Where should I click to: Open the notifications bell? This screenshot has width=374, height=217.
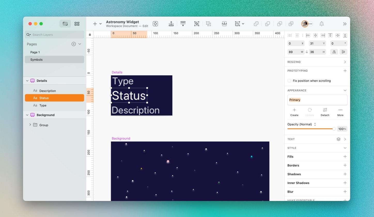tap(322, 24)
